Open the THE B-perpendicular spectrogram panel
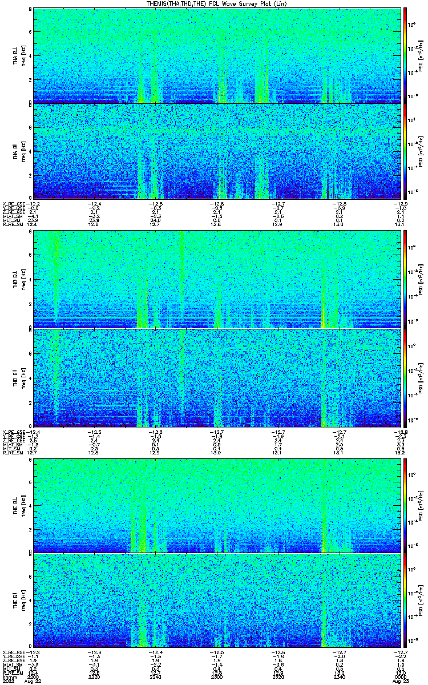This screenshot has height=685, width=428. point(216,505)
